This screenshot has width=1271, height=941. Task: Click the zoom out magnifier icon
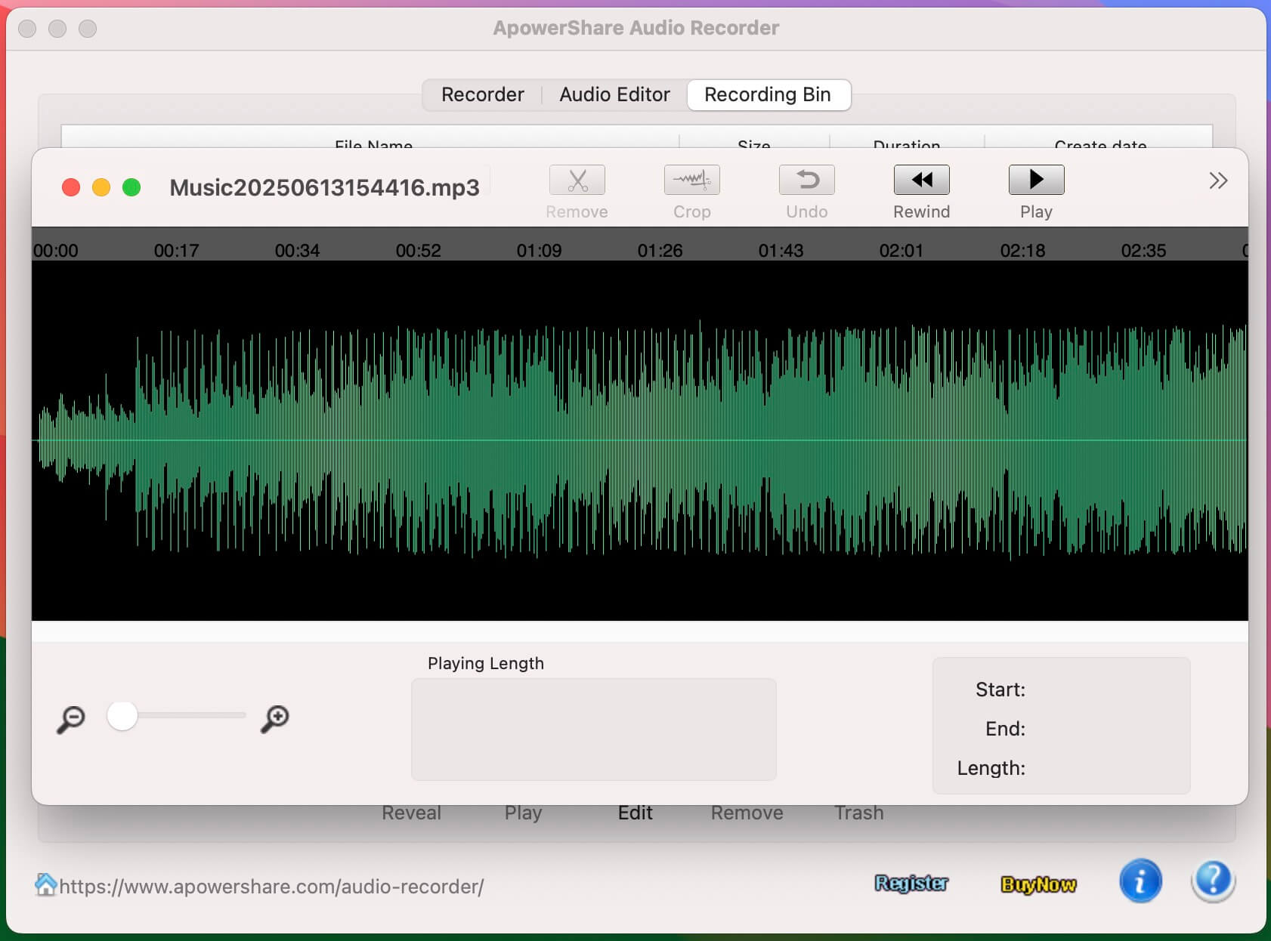tap(71, 719)
